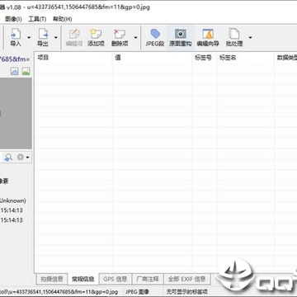Image resolution: width=297 pixels, height=297 pixels.
Task: Expand the dropdown arrow beside 导出
Action: pyautogui.click(x=56, y=38)
